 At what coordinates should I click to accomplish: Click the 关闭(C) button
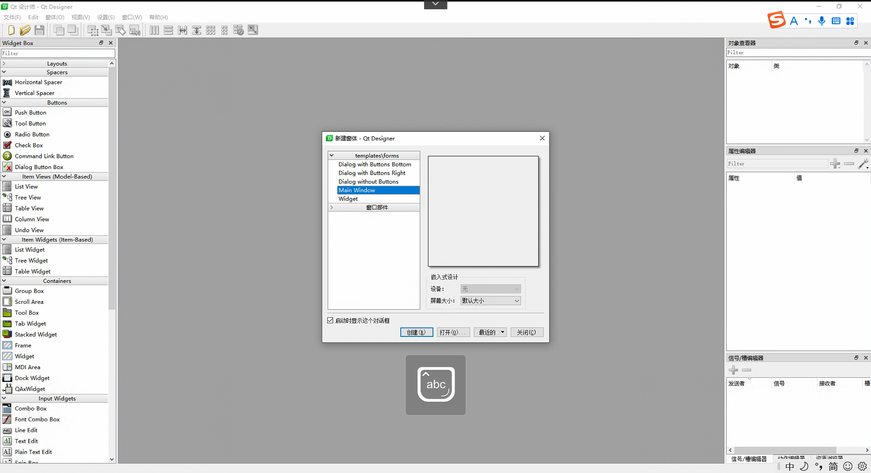526,332
